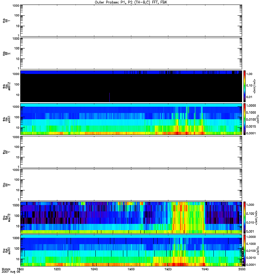Click inside the thc fbk edc12 spectrogram

[131, 217]
